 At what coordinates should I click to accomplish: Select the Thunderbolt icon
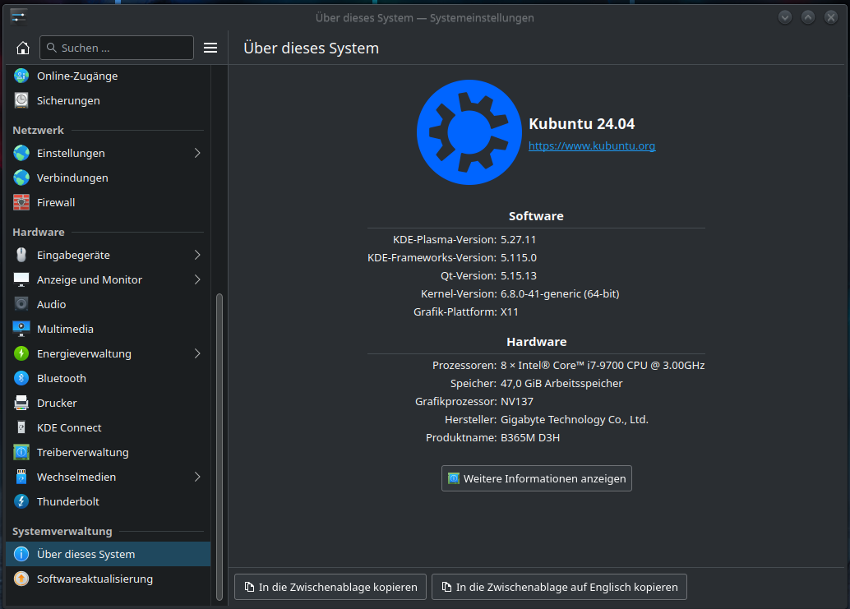21,501
